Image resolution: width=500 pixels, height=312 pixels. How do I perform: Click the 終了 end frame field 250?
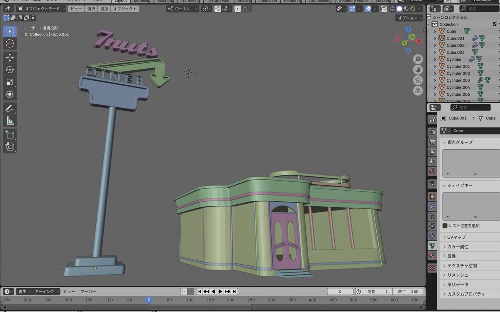tap(408, 292)
